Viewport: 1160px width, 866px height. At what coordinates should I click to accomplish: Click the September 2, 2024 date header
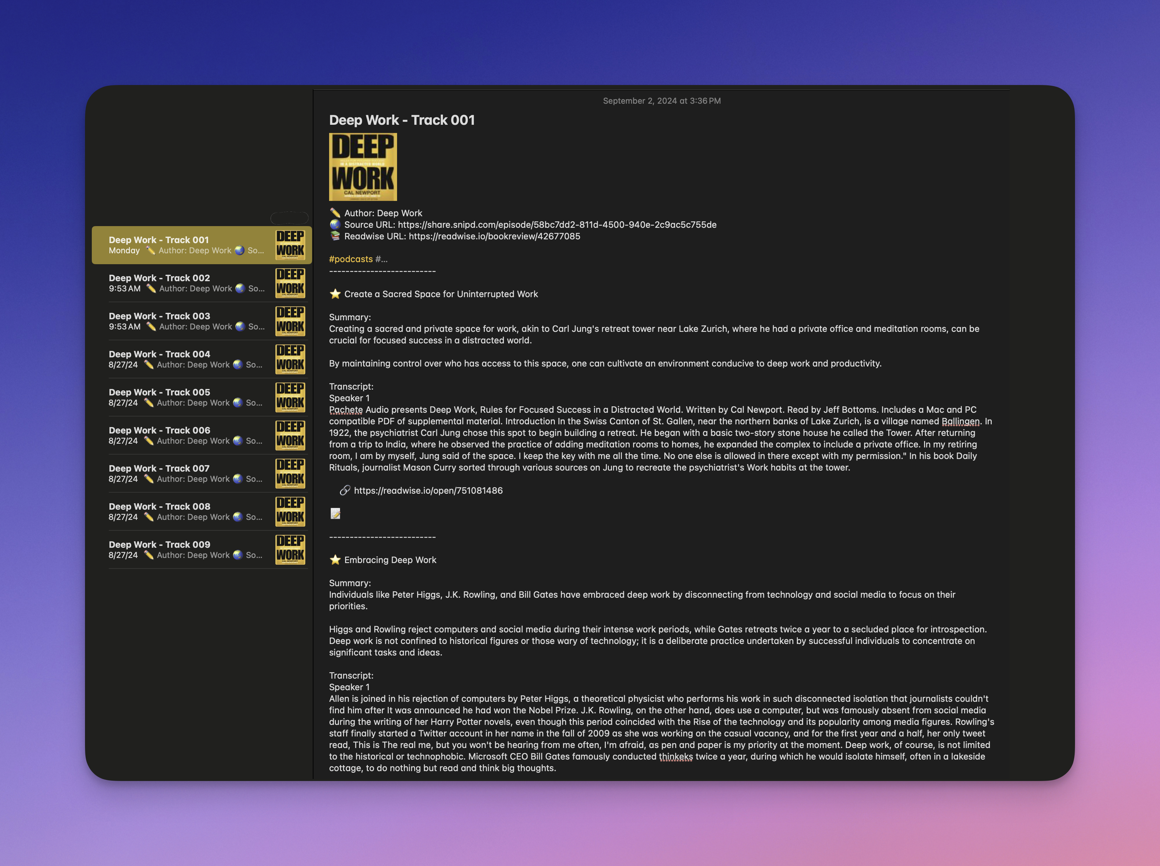[x=662, y=101]
